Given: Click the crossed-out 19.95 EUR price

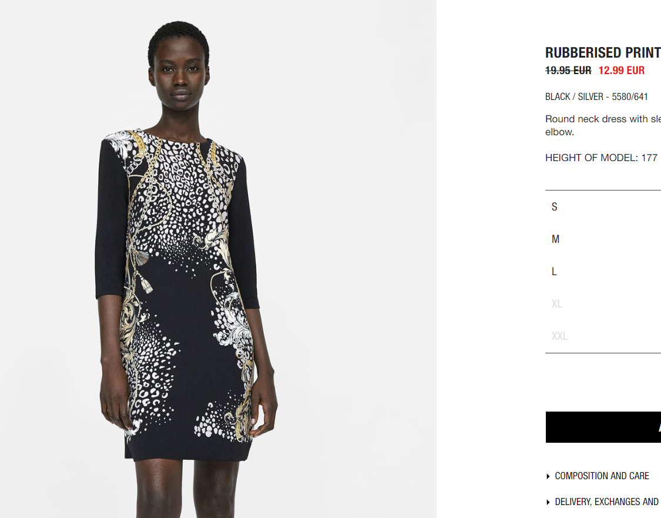Looking at the screenshot, I should tap(568, 71).
